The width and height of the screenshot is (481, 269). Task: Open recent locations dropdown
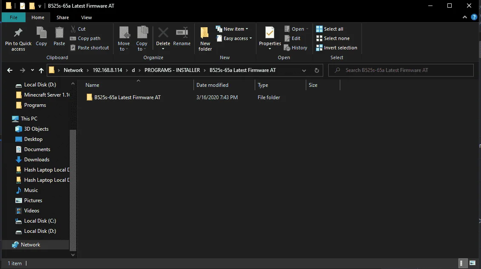tap(32, 70)
